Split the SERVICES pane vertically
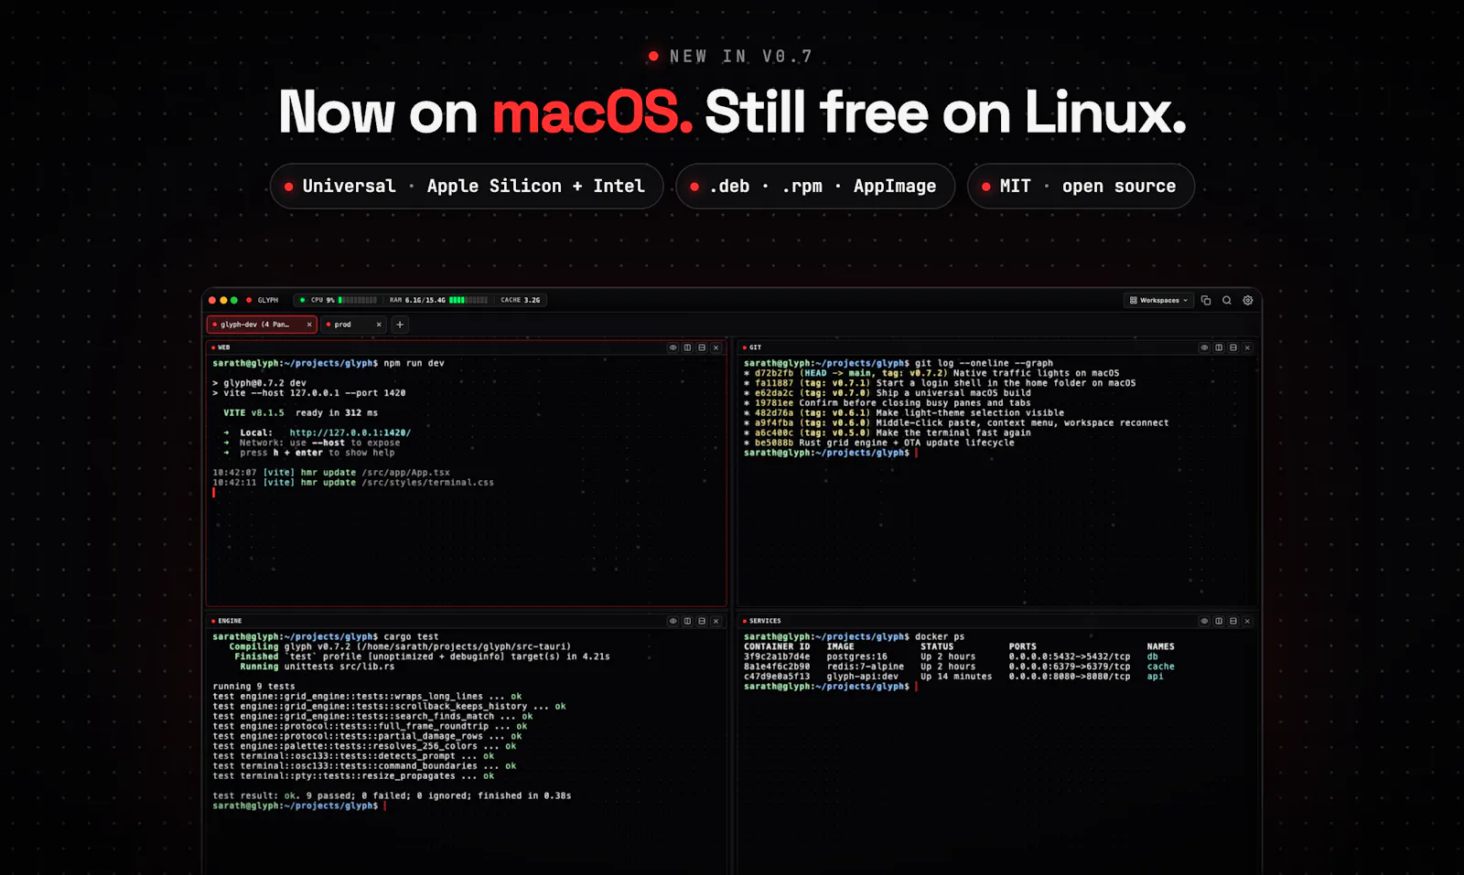This screenshot has height=875, width=1464. [1219, 621]
